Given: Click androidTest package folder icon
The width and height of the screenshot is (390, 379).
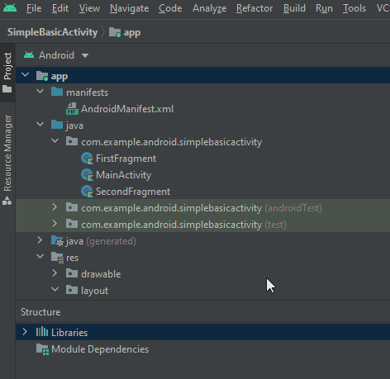Looking at the screenshot, I should [72, 207].
